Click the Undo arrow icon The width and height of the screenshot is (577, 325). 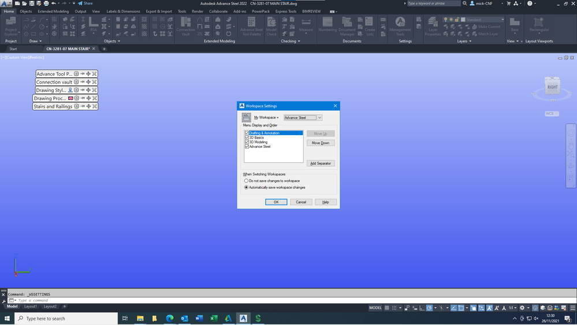(x=54, y=3)
